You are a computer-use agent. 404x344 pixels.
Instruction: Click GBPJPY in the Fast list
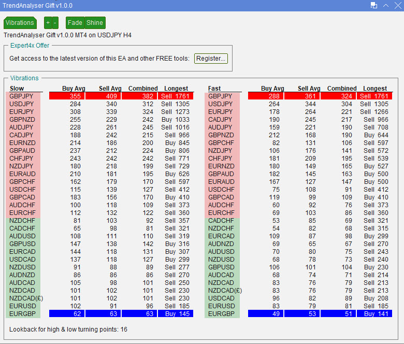pos(220,96)
